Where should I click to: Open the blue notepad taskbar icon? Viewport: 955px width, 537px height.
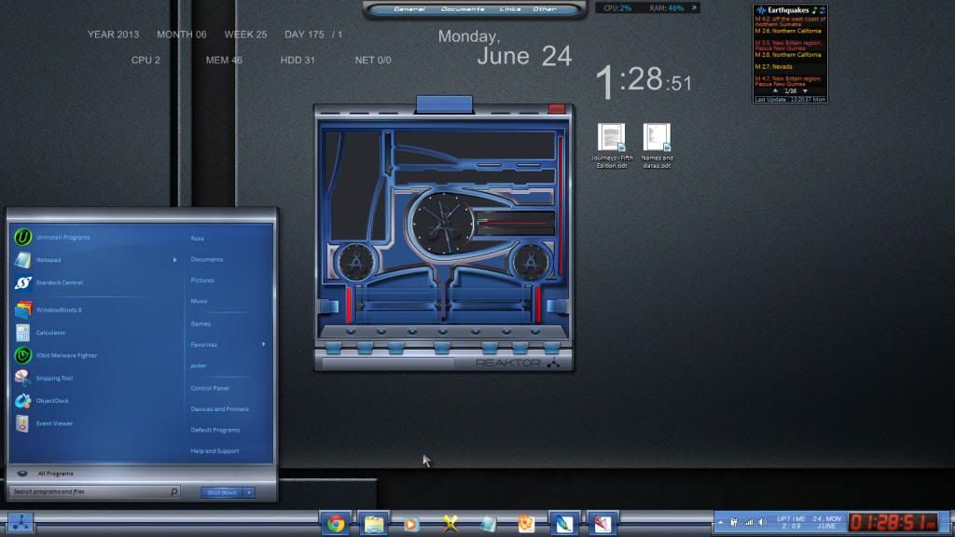pyautogui.click(x=487, y=524)
